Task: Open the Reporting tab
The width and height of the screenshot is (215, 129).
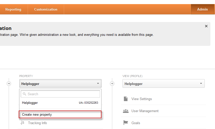Action: point(13,9)
